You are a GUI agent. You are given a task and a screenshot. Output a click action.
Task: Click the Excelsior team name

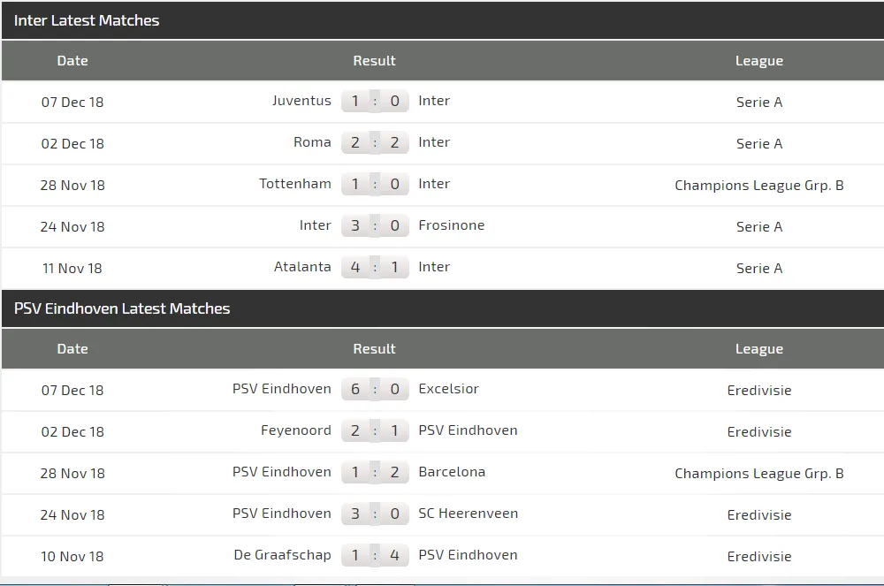[449, 389]
